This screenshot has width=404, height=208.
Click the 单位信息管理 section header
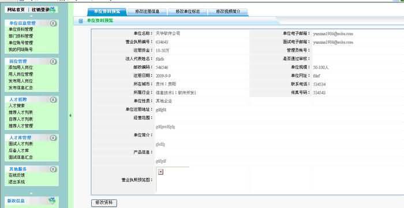coord(23,24)
